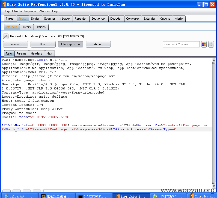
Task: Click the Pragma: no-cache line
Action: click(19, 113)
